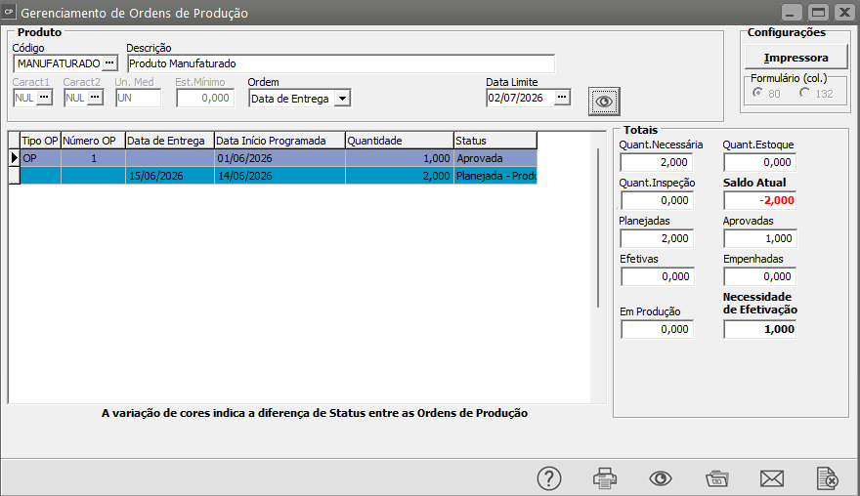Open the Caract2 lookup ellipsis button
Viewport: 860px width, 496px height.
pyautogui.click(x=95, y=98)
